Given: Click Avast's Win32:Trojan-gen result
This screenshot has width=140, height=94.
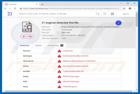Looking at the screenshot, I should point(71,76).
